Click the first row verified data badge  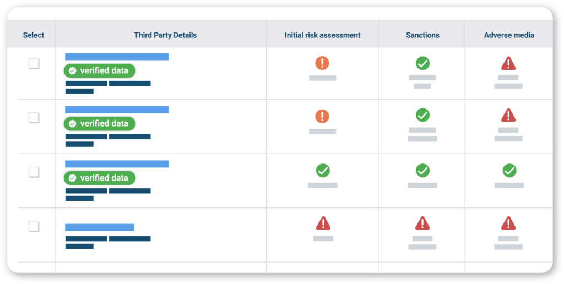[x=100, y=70]
